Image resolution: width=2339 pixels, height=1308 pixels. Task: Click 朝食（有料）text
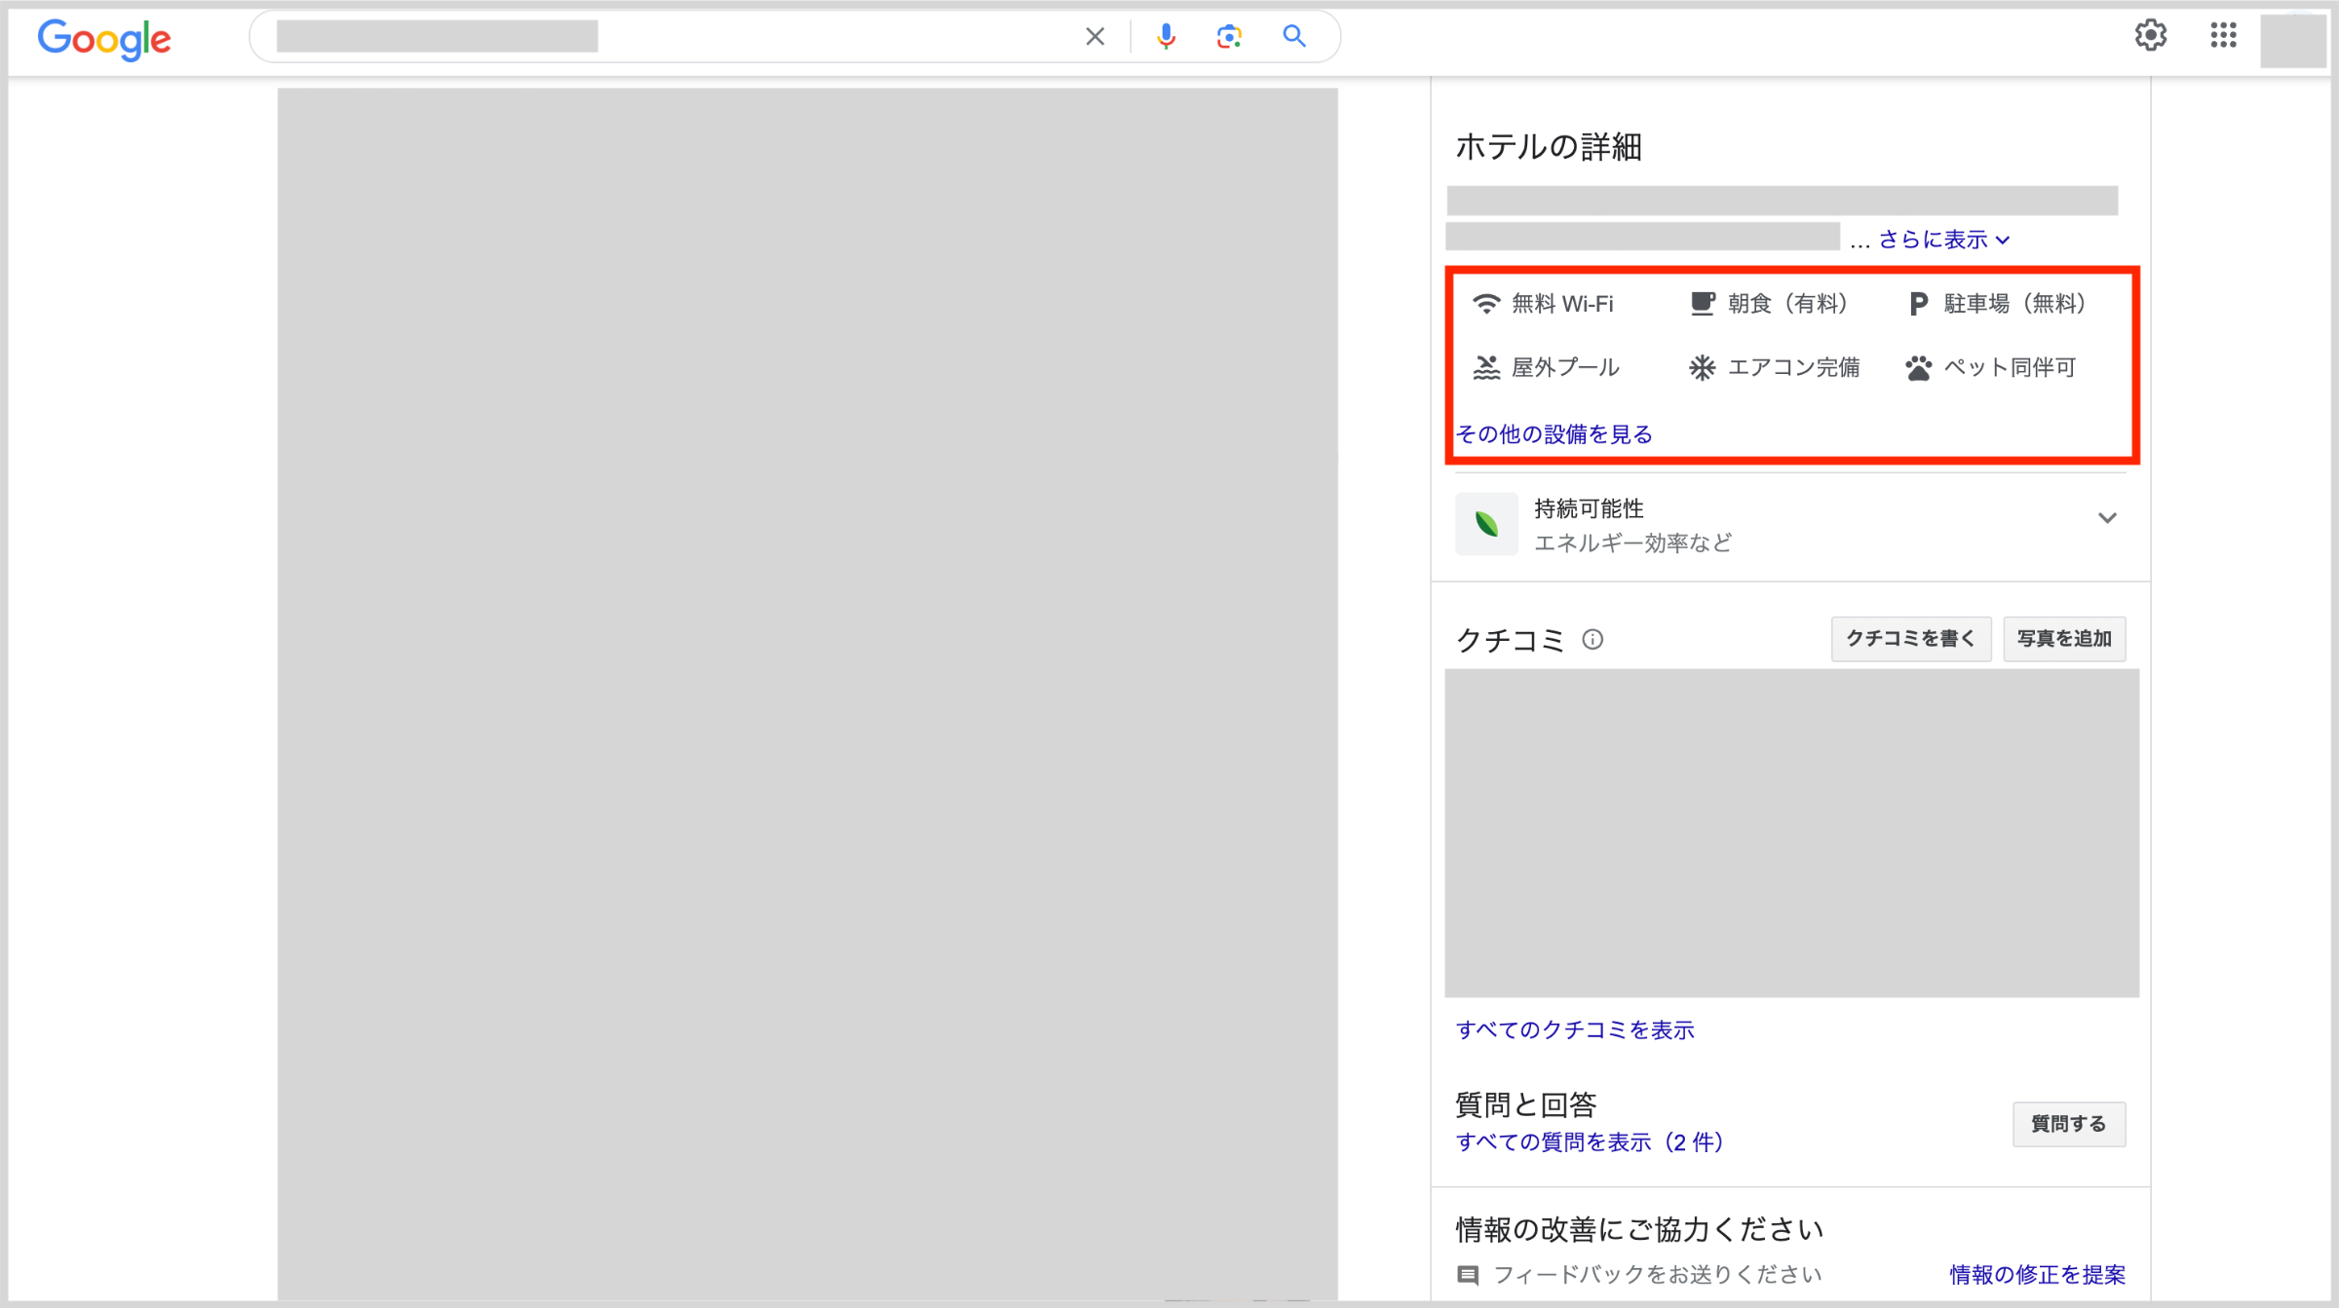pyautogui.click(x=1787, y=304)
